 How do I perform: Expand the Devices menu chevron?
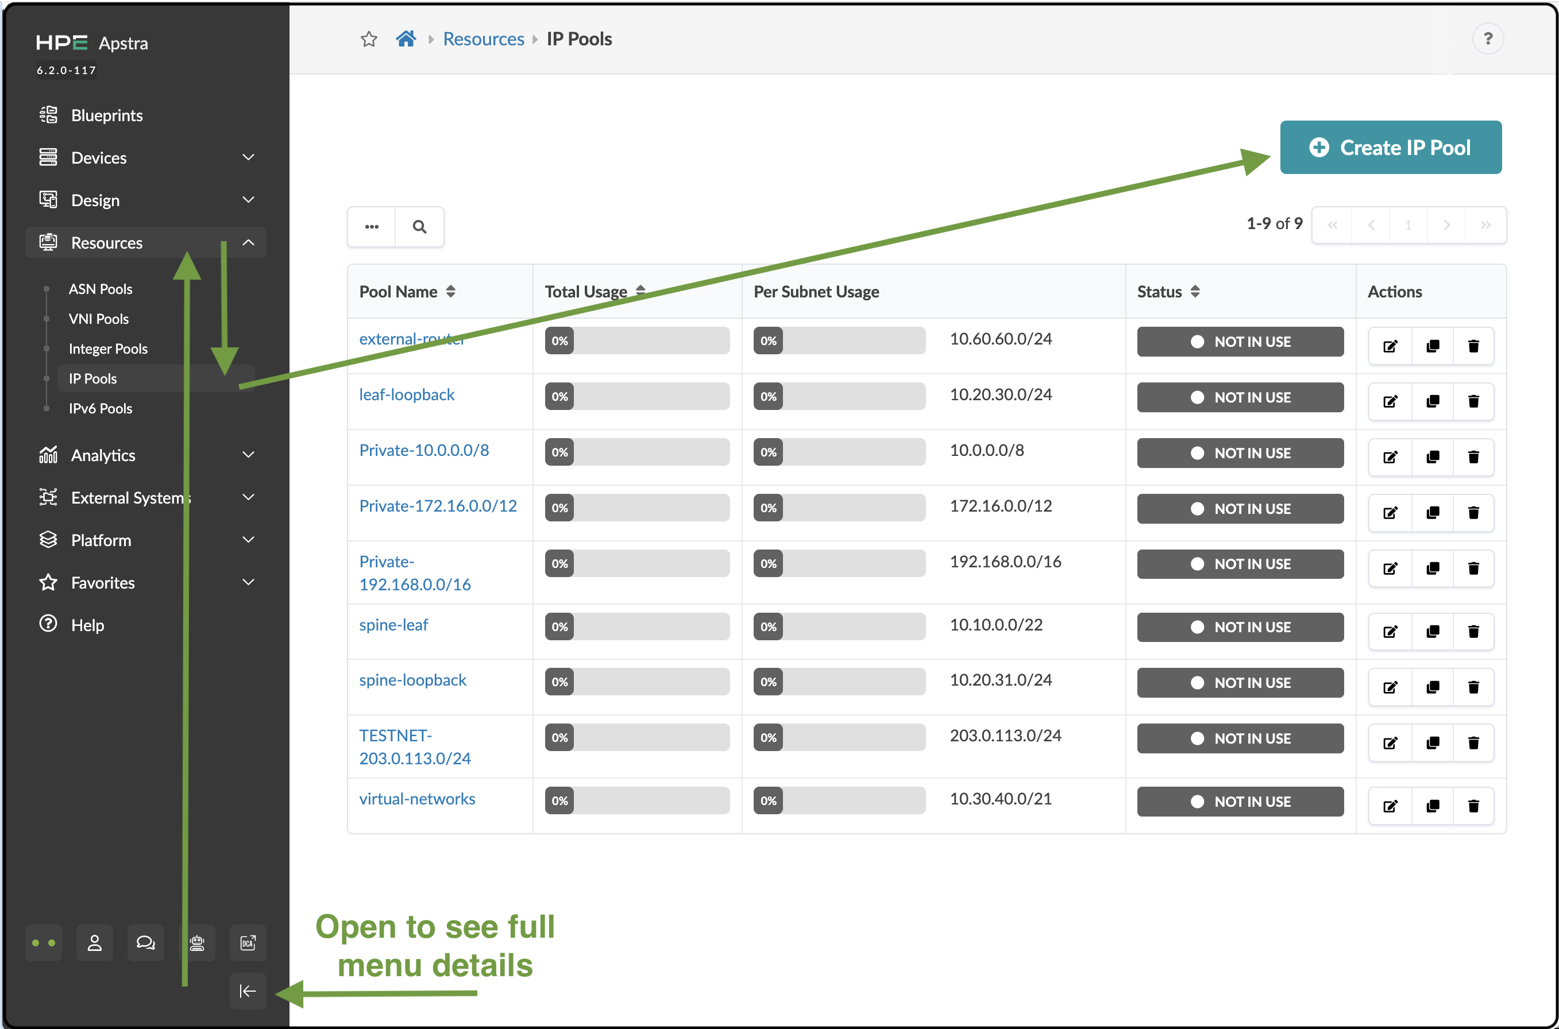(248, 157)
